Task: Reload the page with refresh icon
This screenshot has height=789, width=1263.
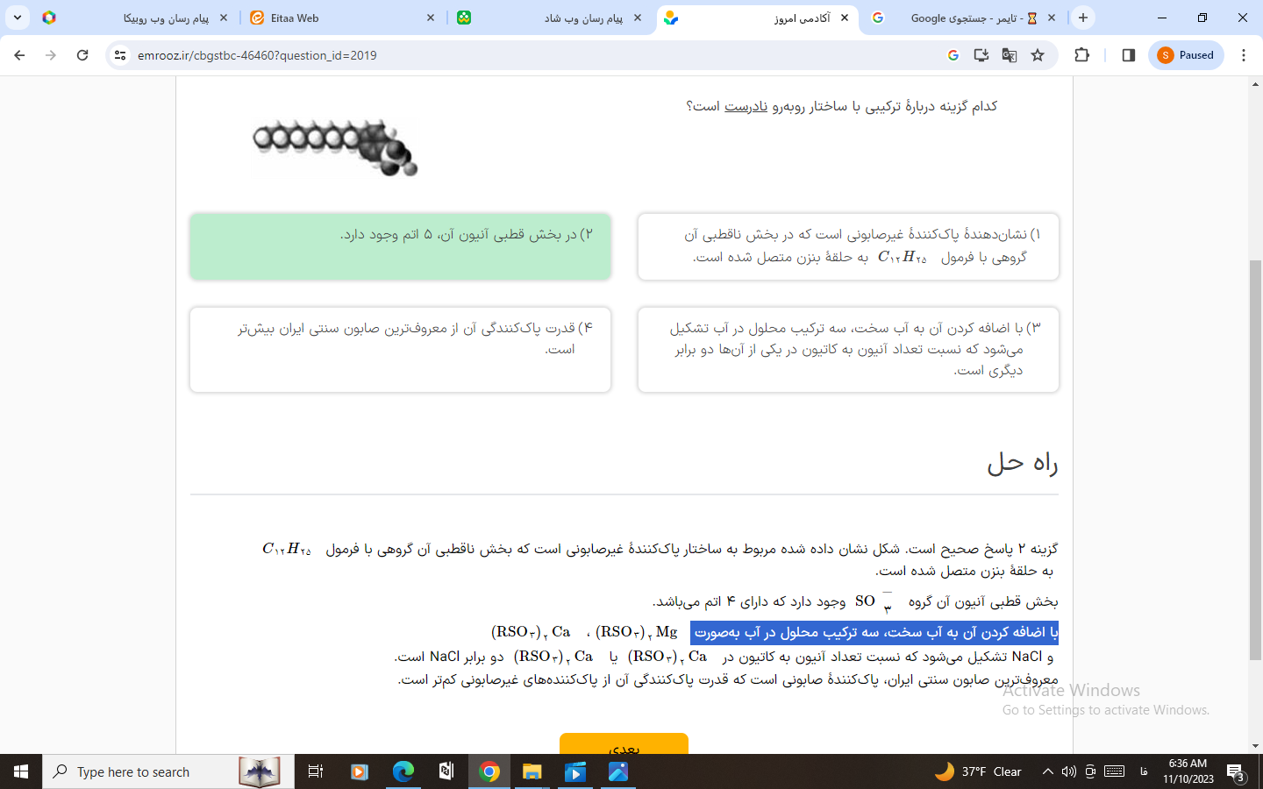Action: click(x=82, y=55)
